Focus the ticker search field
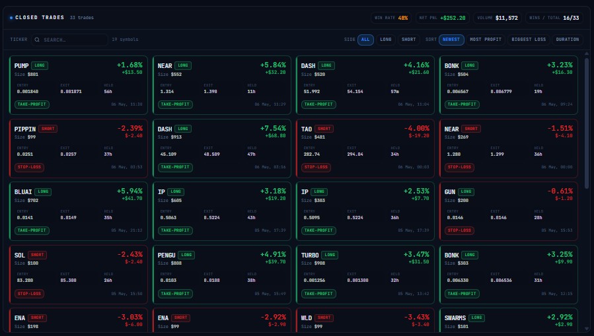This screenshot has height=336, width=594. [x=69, y=40]
